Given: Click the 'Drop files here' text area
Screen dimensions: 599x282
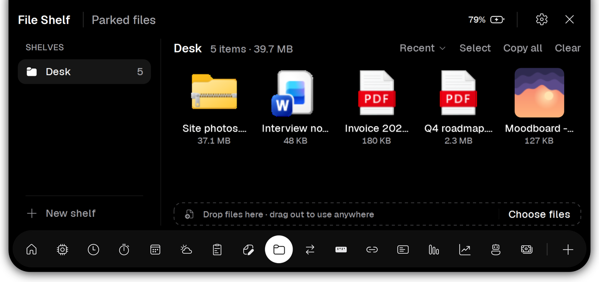Looking at the screenshot, I should point(289,214).
